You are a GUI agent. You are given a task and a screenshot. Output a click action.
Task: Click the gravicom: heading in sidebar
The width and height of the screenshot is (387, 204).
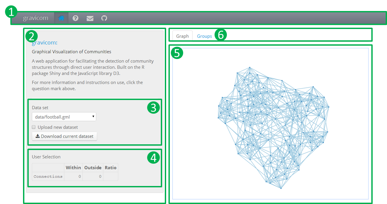click(x=45, y=43)
